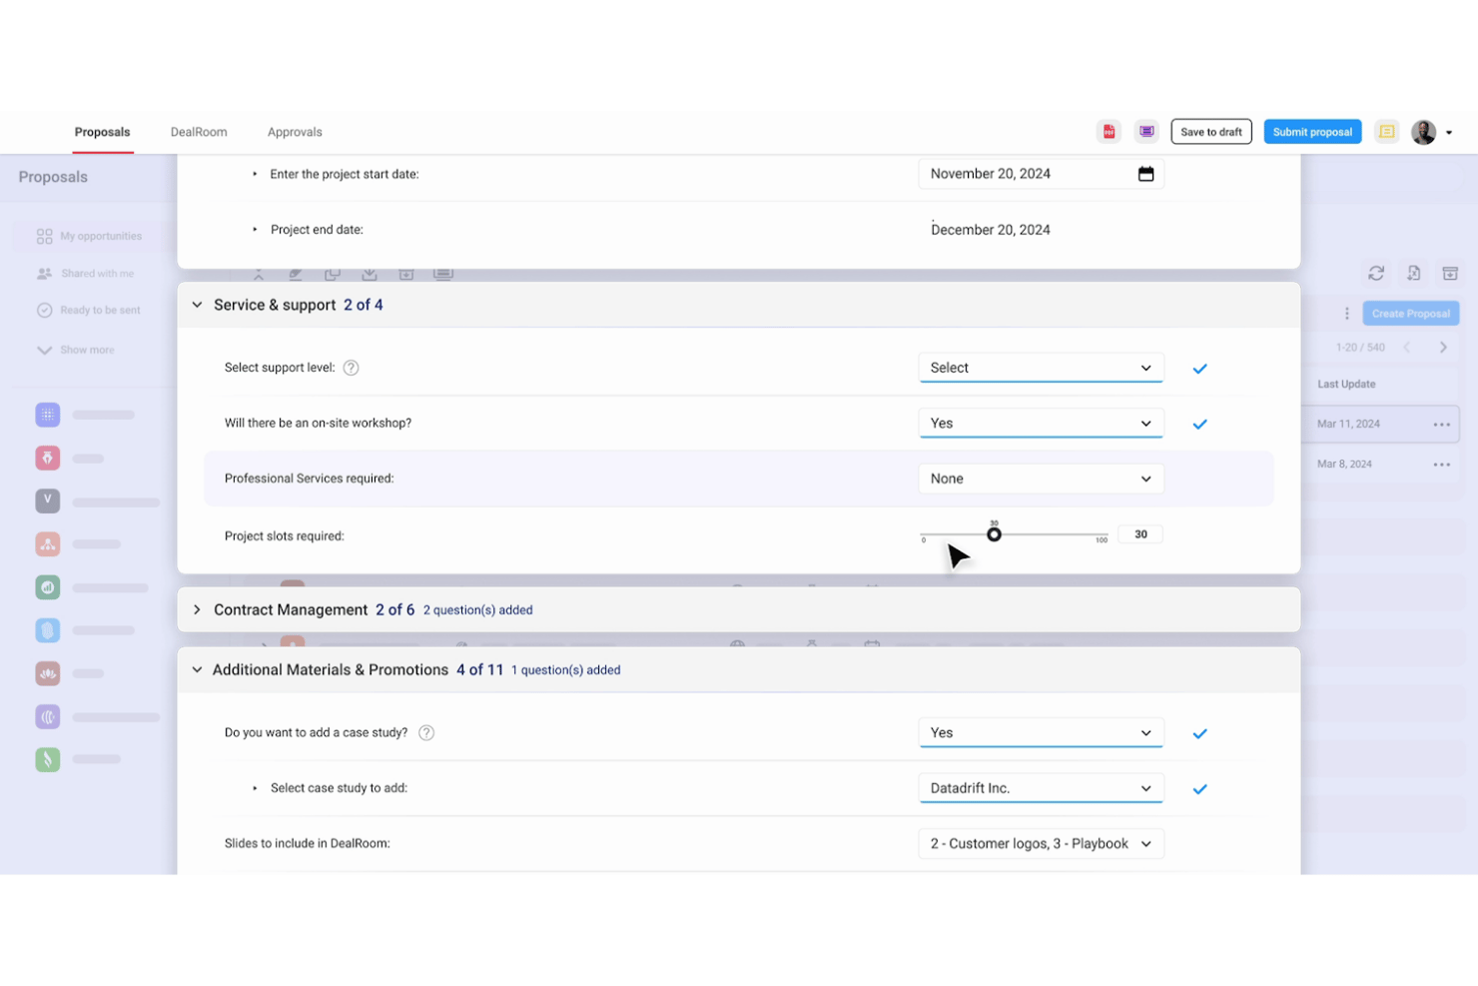The image size is (1478, 986).
Task: Open the red PDF export icon
Action: click(x=1108, y=132)
